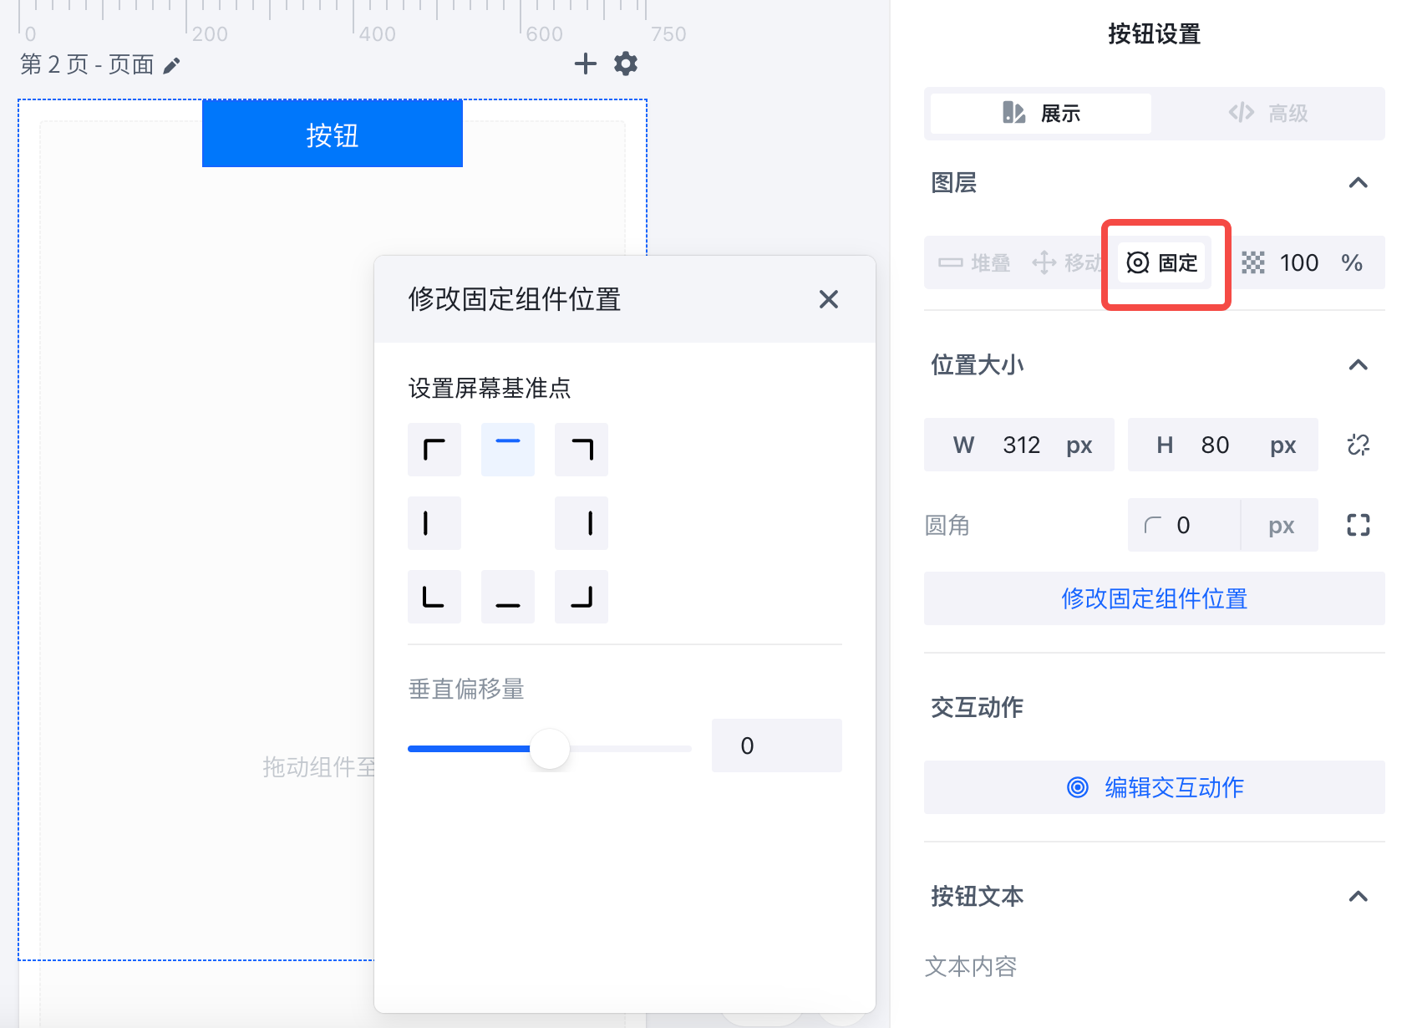Switch to the 高级 tab

[1267, 113]
